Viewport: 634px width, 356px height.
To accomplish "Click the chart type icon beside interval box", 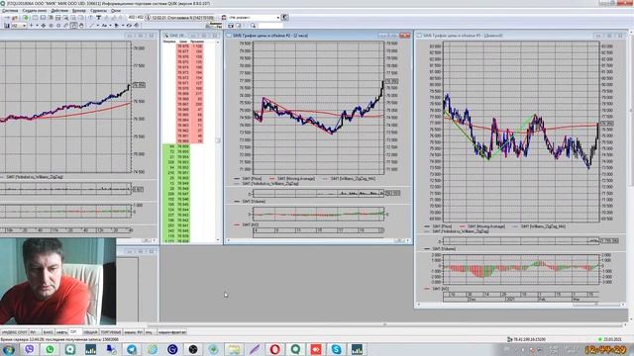I will [7, 26].
